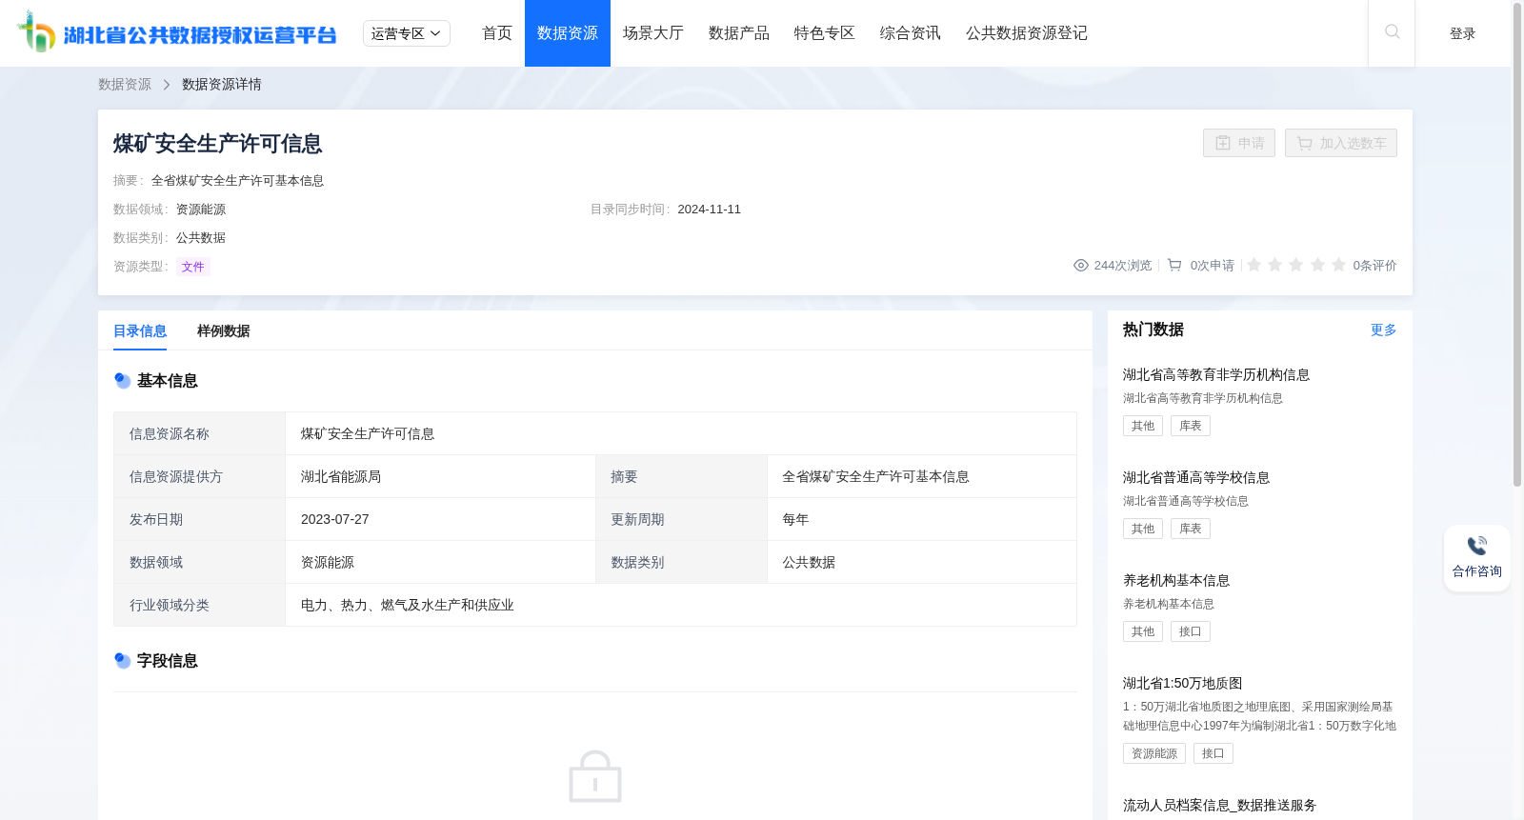Click the 合作咨询 floating button
The image size is (1524, 820).
coord(1477,558)
